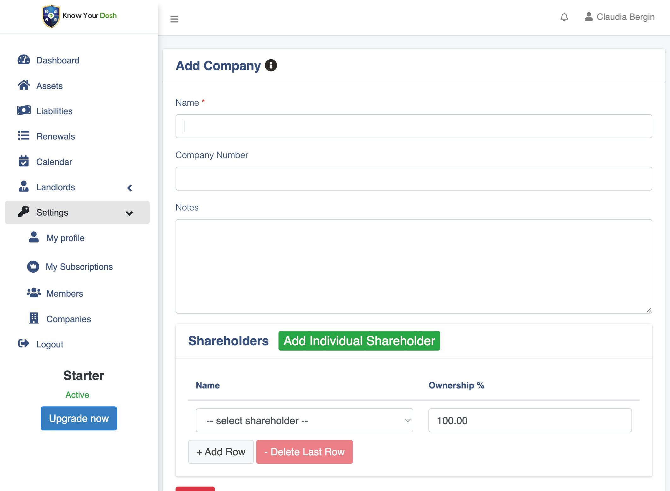Click the Calendar check icon

coord(24,161)
